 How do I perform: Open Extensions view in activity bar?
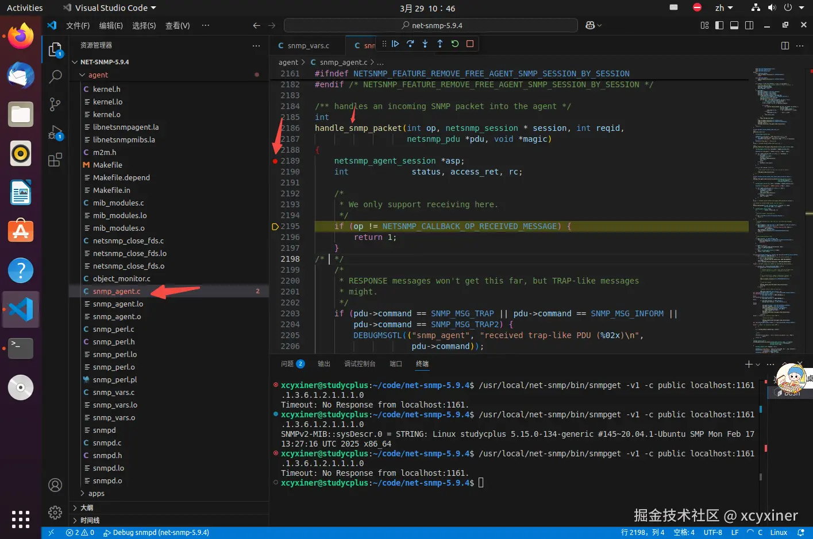[55, 160]
